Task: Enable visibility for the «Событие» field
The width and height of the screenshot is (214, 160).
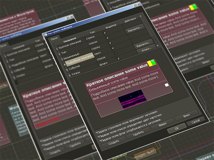Action: tap(119, 59)
